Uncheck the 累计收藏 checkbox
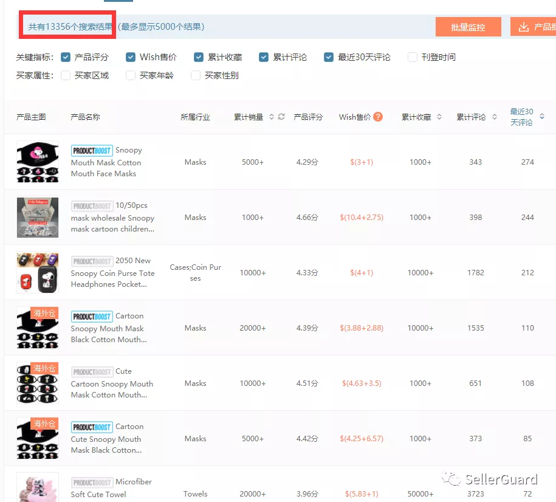 click(x=199, y=57)
